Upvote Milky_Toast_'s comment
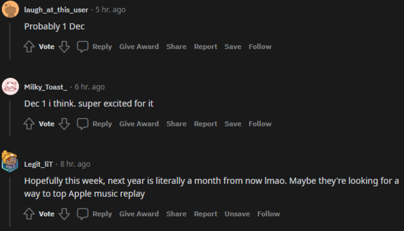The height and width of the screenshot is (231, 404). [x=29, y=124]
